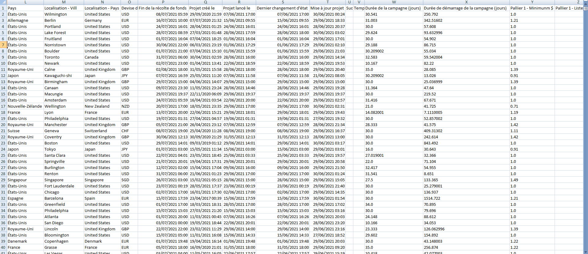Select the 'Toronto' cell

tap(64, 57)
